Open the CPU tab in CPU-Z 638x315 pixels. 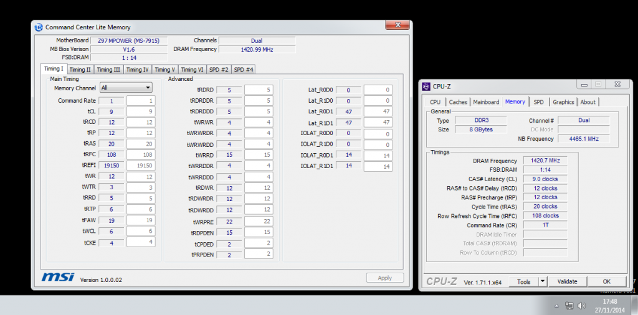pos(435,102)
